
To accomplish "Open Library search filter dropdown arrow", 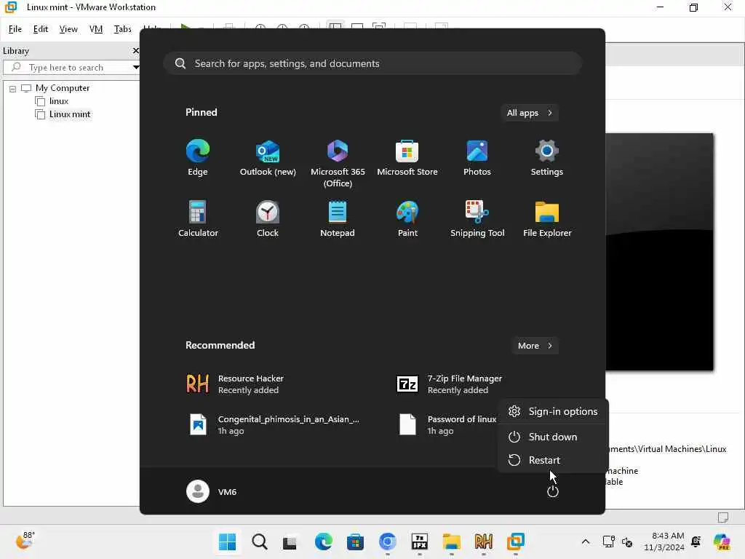I will pyautogui.click(x=136, y=68).
